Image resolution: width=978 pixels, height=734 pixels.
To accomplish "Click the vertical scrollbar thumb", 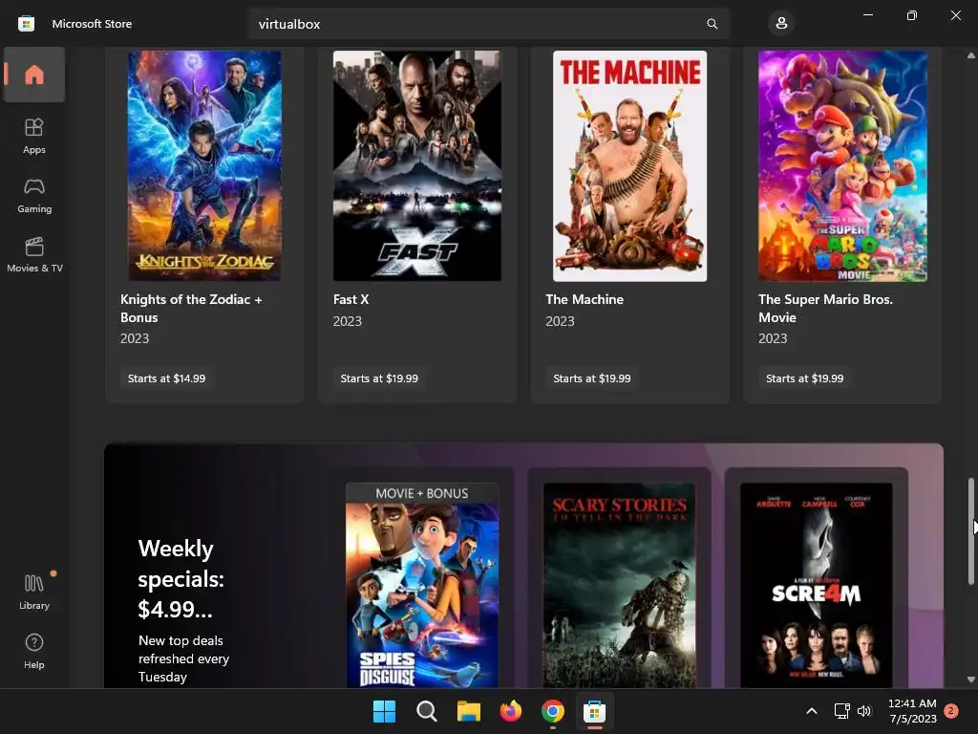I will pyautogui.click(x=970, y=531).
